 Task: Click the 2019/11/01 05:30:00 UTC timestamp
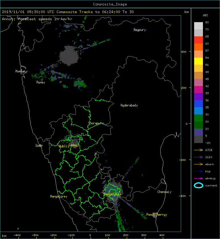28,12
